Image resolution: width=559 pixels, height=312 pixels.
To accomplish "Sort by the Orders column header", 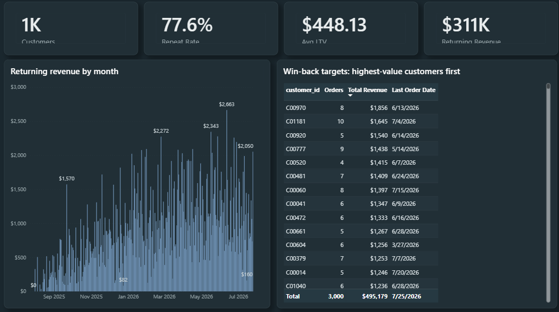I will coord(334,90).
